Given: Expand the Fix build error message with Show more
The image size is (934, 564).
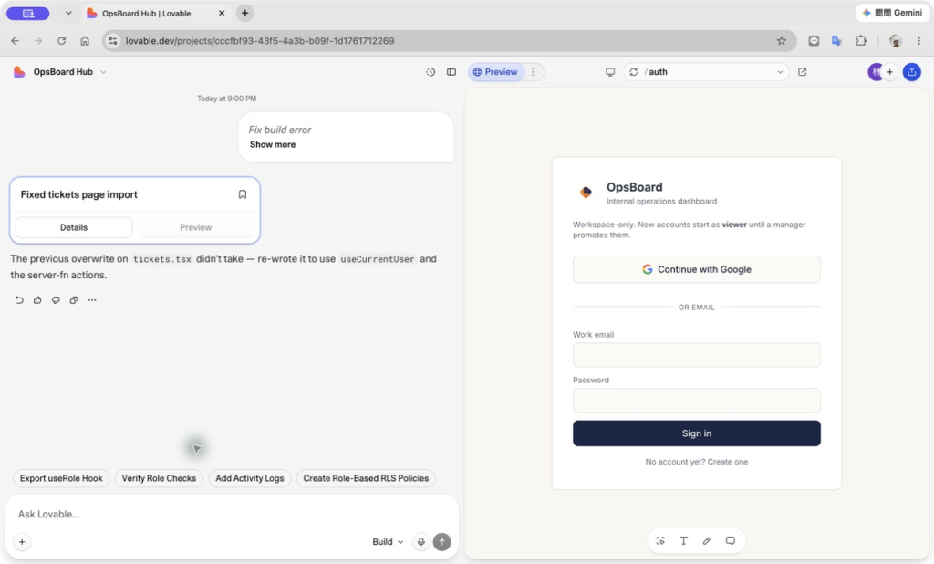Looking at the screenshot, I should tap(272, 144).
